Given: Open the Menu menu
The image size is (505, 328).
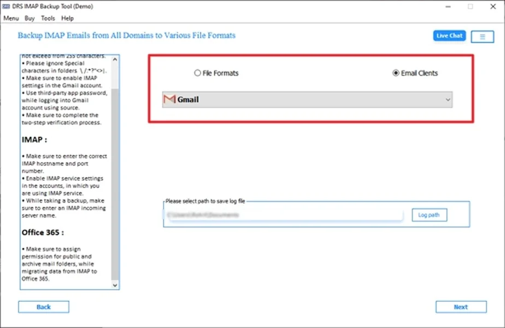Looking at the screenshot, I should click(x=11, y=18).
